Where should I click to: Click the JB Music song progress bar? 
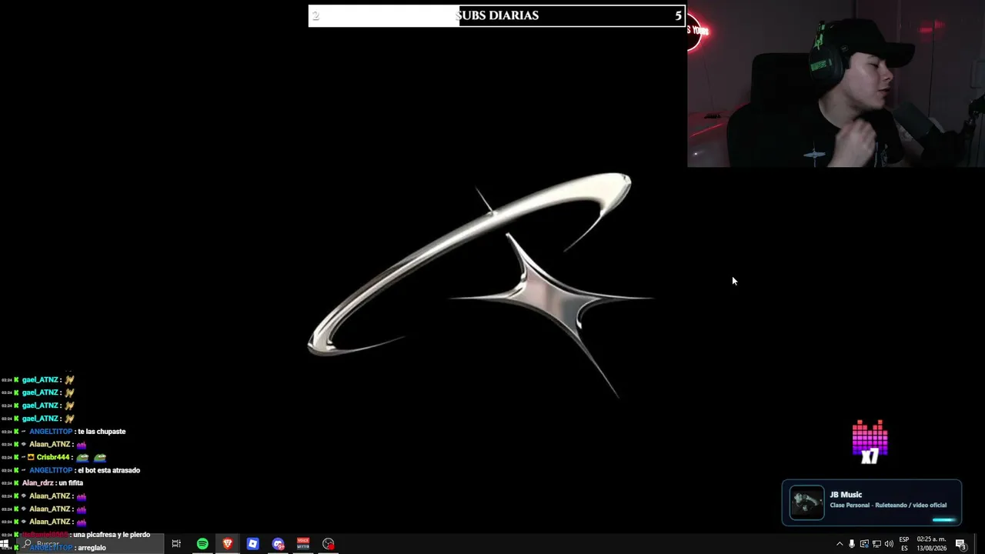pos(944,520)
